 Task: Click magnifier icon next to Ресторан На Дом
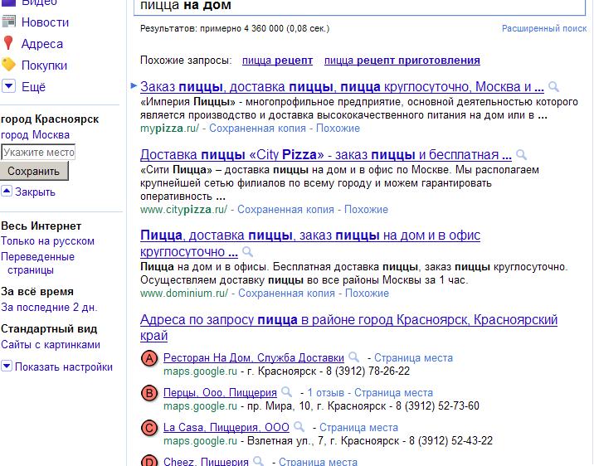coord(353,357)
